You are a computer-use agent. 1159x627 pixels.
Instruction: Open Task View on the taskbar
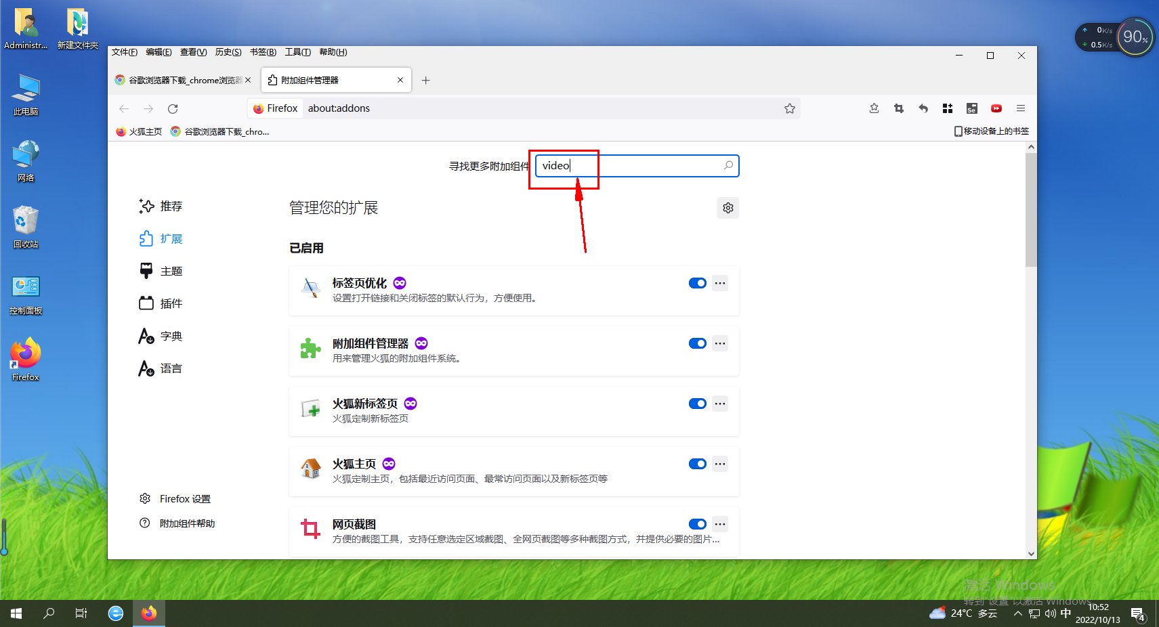pyautogui.click(x=81, y=613)
